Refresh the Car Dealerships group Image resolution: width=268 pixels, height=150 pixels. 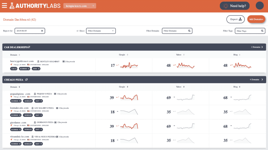coord(29,47)
